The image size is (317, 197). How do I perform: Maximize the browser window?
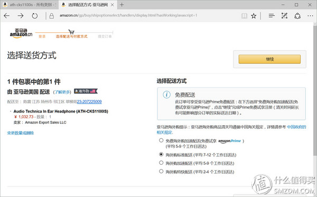pos(296,5)
